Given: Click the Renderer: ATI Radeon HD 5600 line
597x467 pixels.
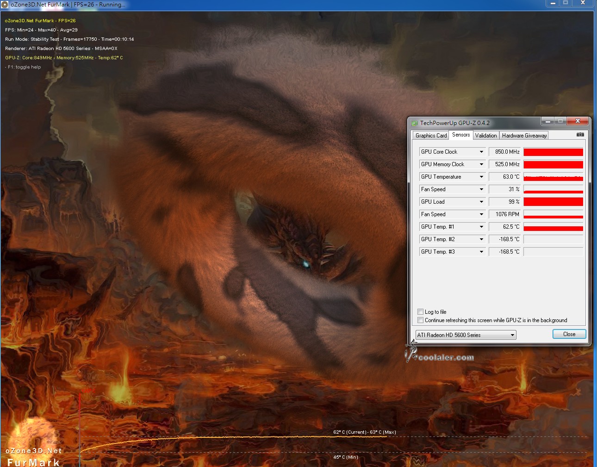Looking at the screenshot, I should pyautogui.click(x=61, y=49).
